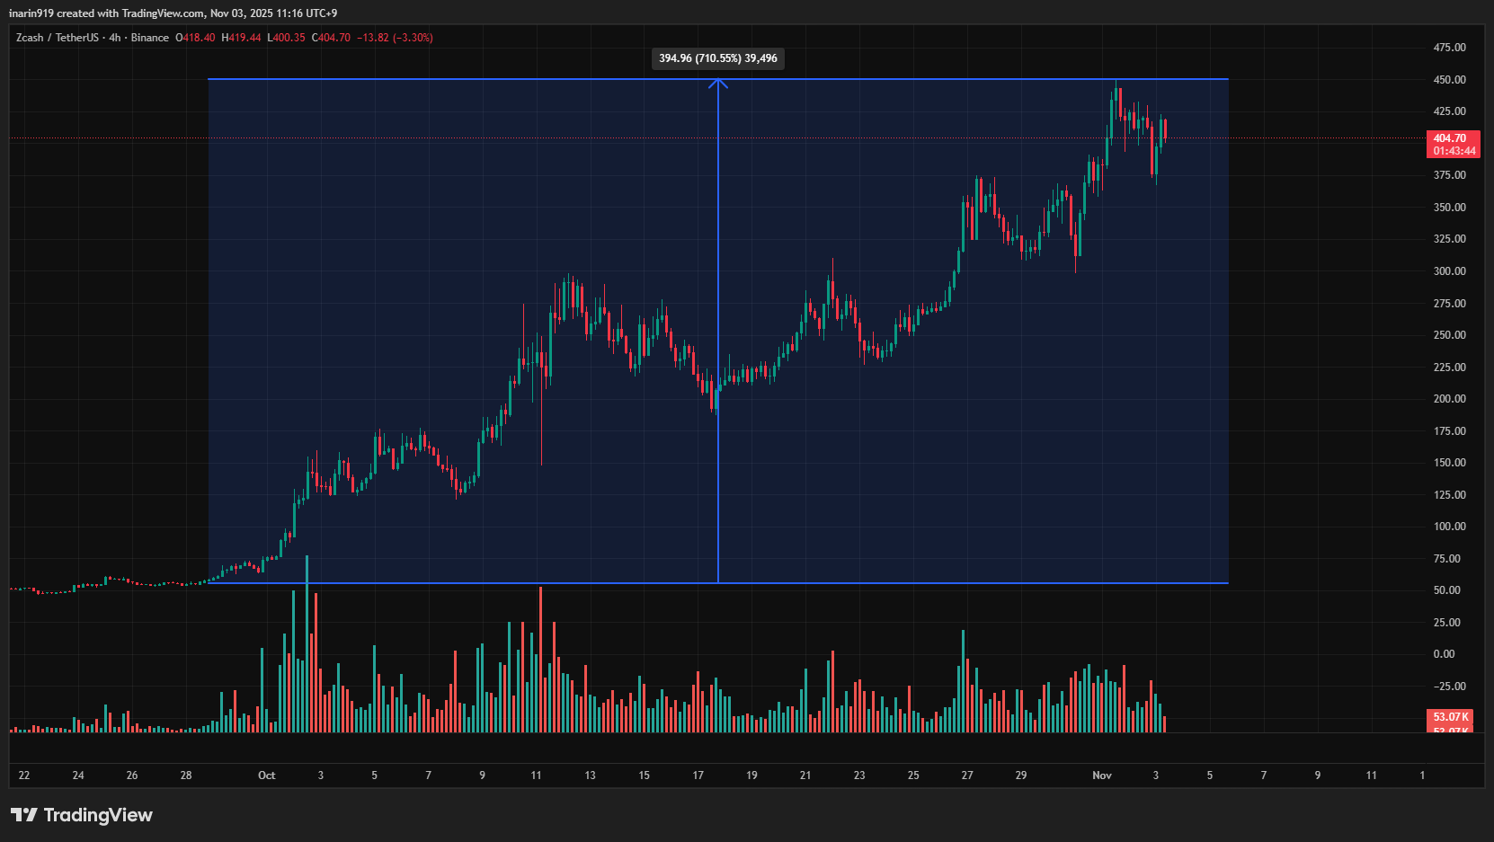Select the top blue line of the measured range

click(449, 79)
